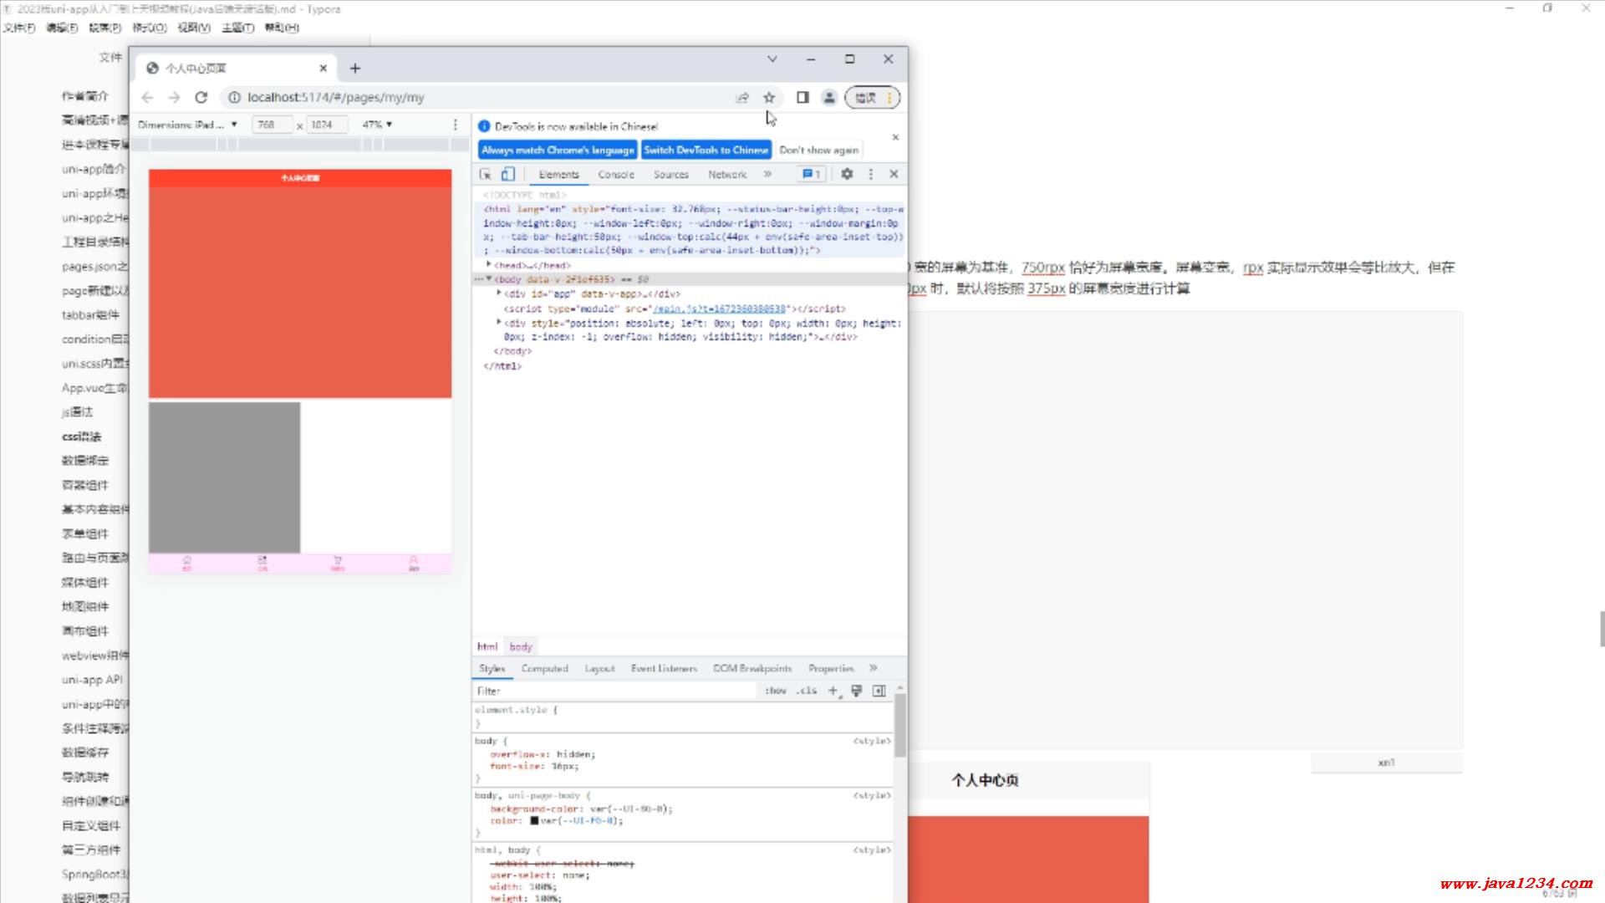
Task: Toggle the device toolbar icon
Action: [507, 174]
